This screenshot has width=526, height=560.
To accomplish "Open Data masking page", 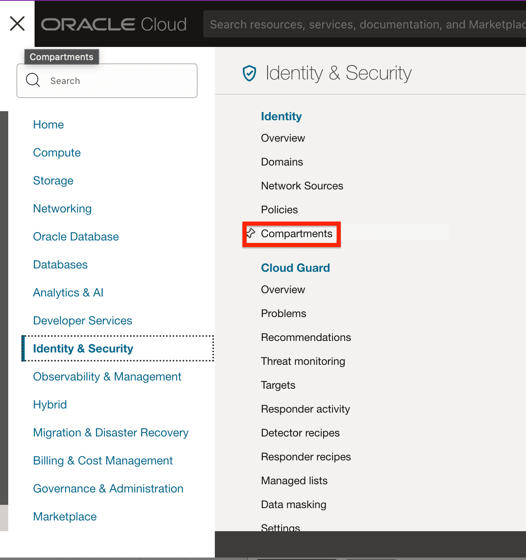I will [x=293, y=505].
